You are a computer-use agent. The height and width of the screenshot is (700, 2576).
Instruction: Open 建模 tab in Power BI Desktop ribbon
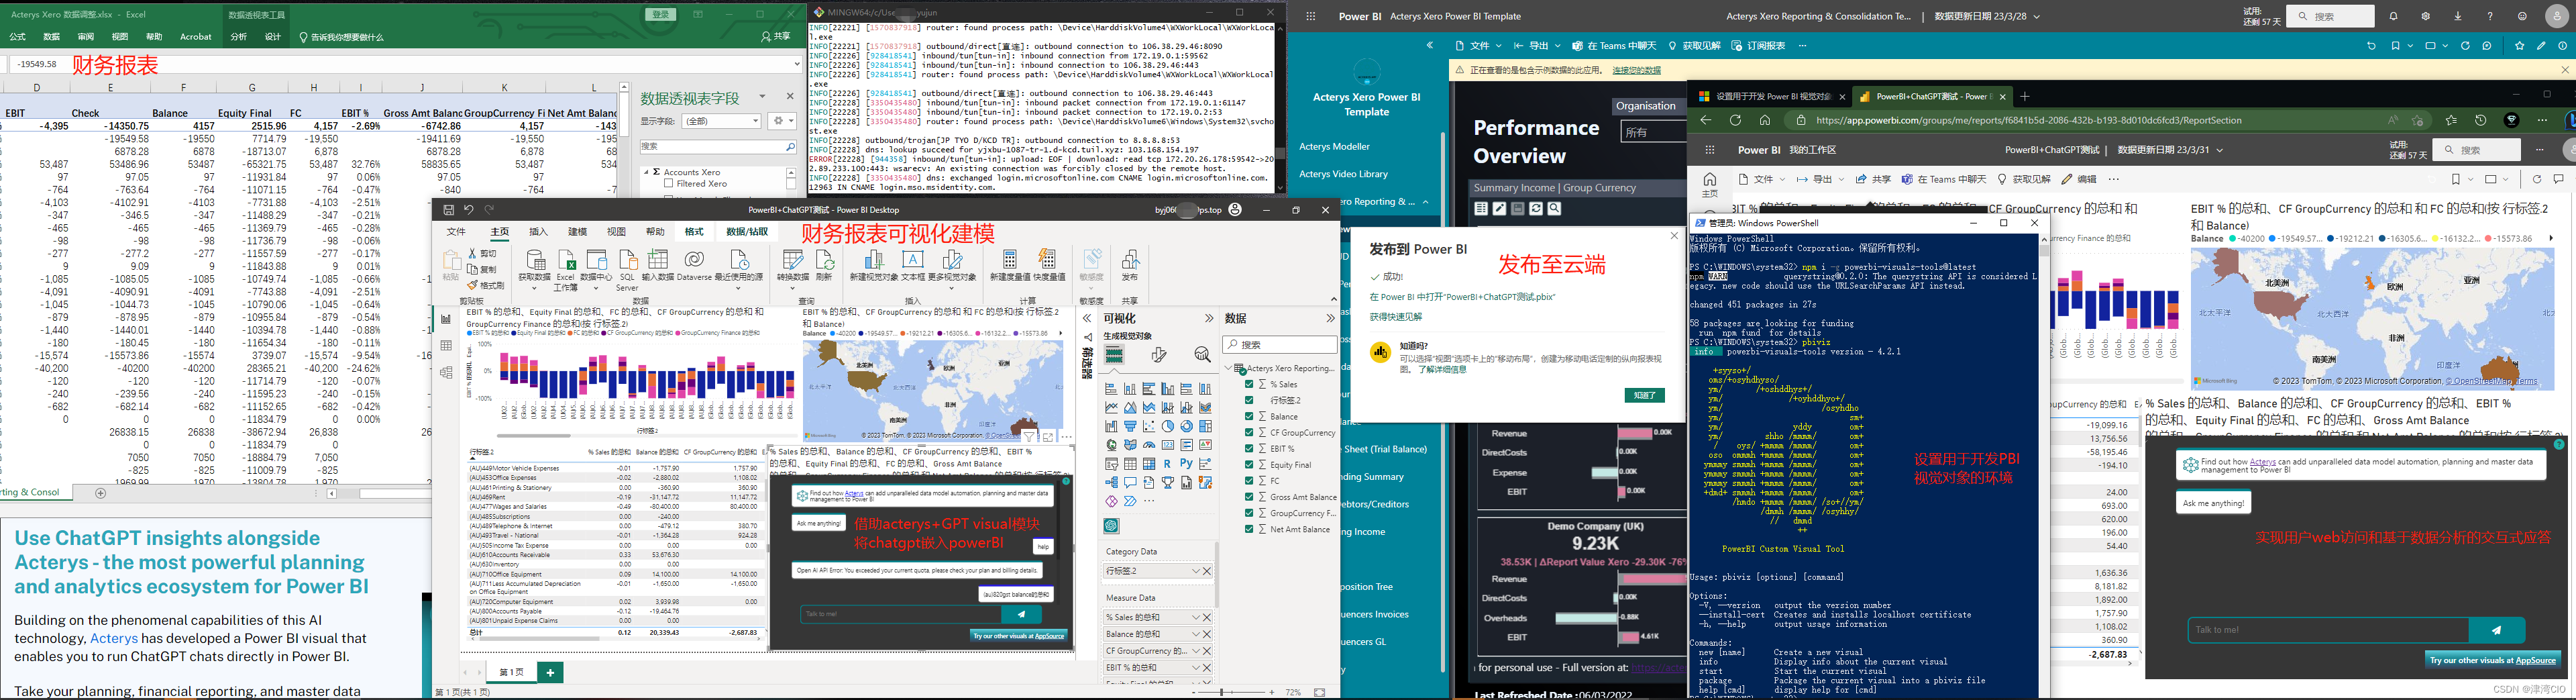tap(578, 231)
